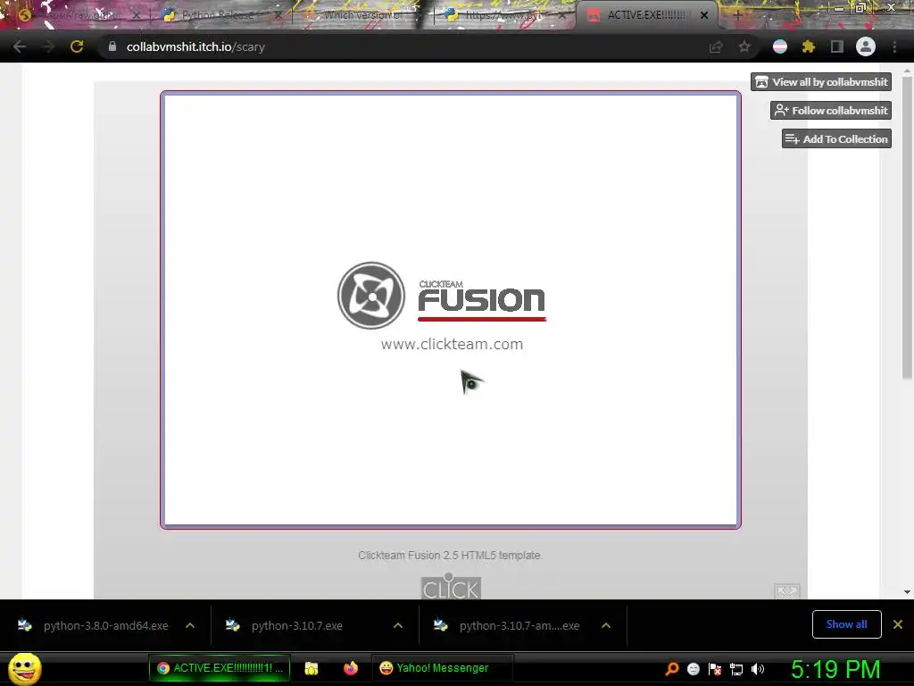
Task: Click the orange magnifier tray icon
Action: click(672, 669)
